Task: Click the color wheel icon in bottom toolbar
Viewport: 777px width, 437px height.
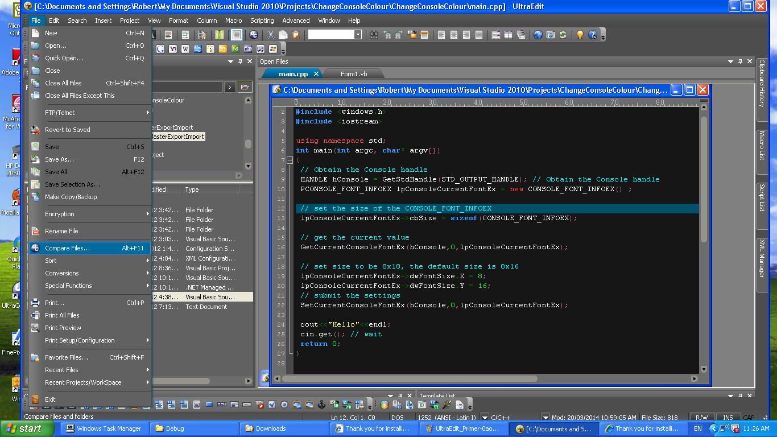Action: [x=385, y=405]
